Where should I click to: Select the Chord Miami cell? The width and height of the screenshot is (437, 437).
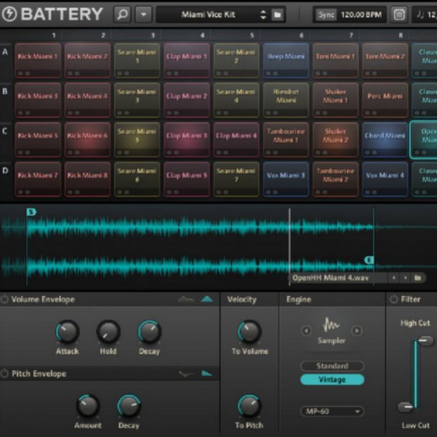385,140
